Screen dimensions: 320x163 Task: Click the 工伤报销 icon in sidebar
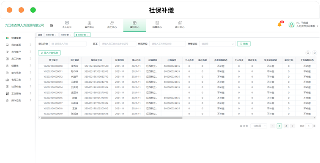click(7, 93)
